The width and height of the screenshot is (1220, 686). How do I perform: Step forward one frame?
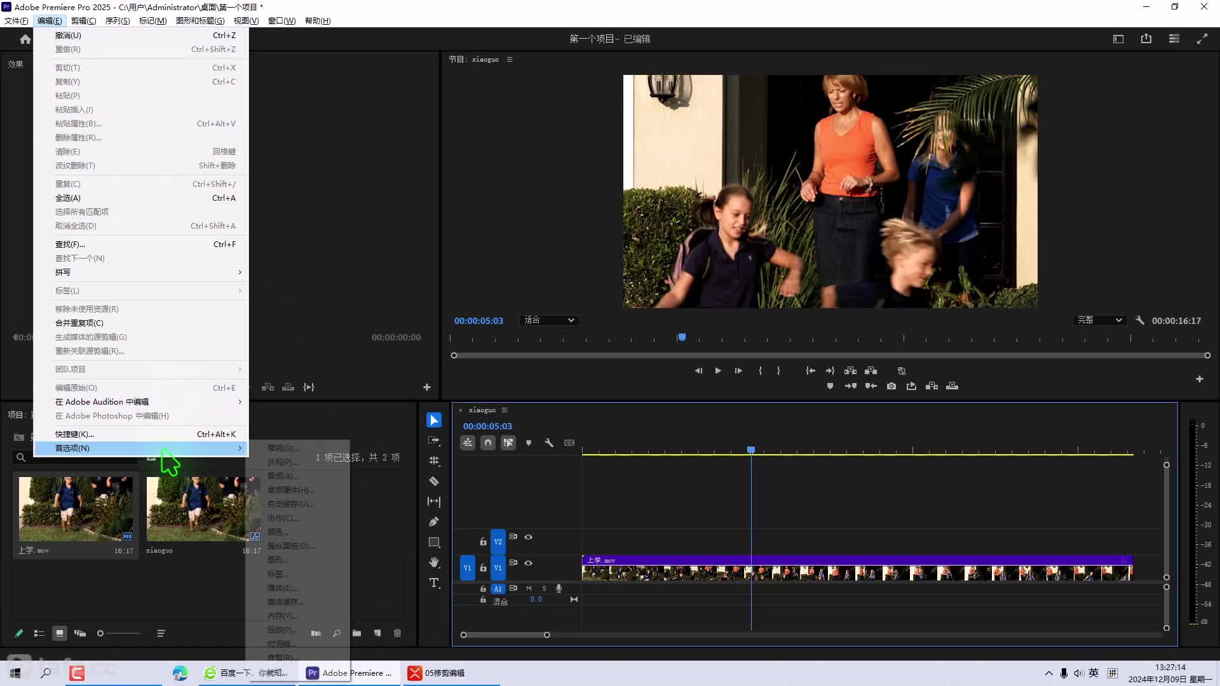pyautogui.click(x=738, y=370)
